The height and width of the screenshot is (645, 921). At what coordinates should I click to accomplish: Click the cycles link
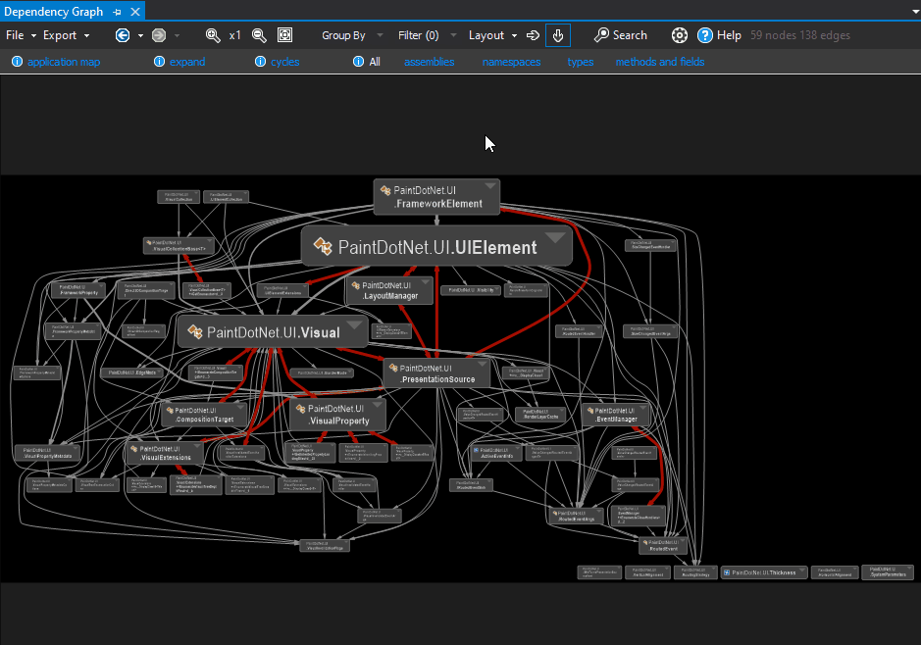[284, 62]
